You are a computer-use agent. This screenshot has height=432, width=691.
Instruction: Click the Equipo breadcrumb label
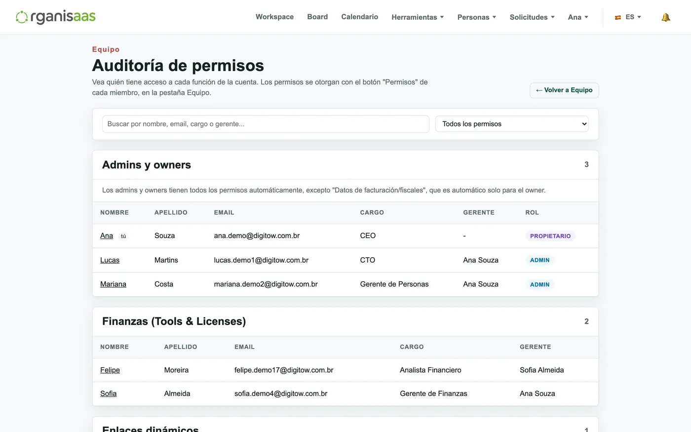coord(106,49)
